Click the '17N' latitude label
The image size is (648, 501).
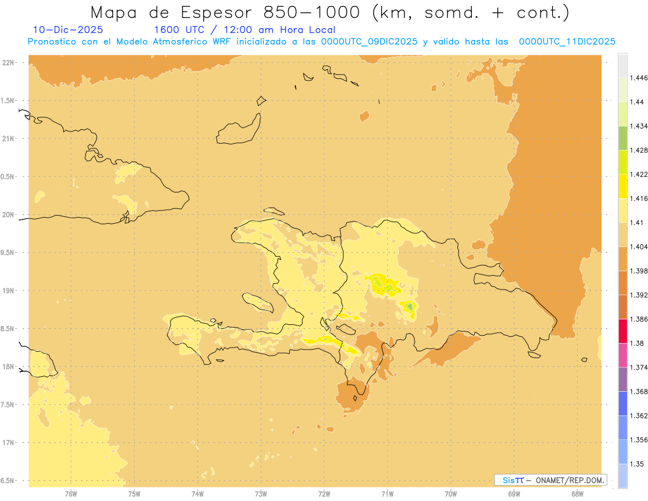click(x=9, y=443)
